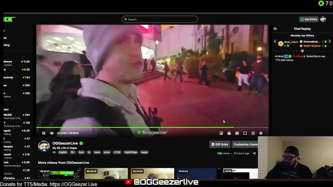Viewport: 333px width, 187px height.
Task: Select the GTA5 tag
Action: click(117, 152)
